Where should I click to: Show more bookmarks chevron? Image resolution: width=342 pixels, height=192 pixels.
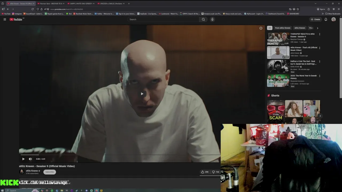322,14
